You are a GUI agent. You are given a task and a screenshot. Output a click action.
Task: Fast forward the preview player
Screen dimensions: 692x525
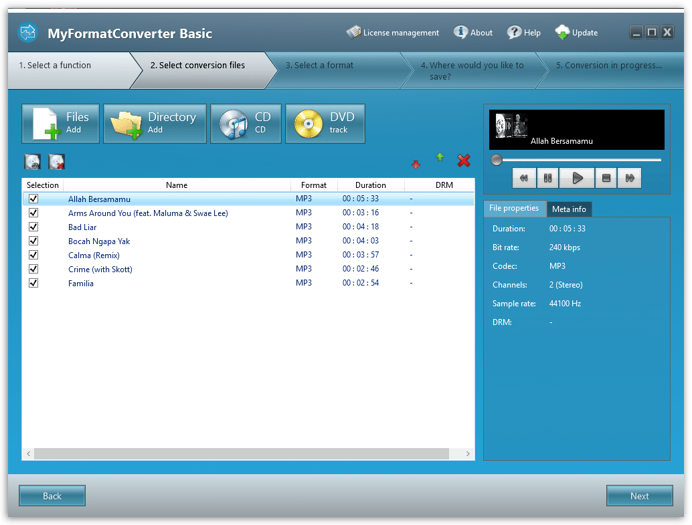(x=630, y=179)
